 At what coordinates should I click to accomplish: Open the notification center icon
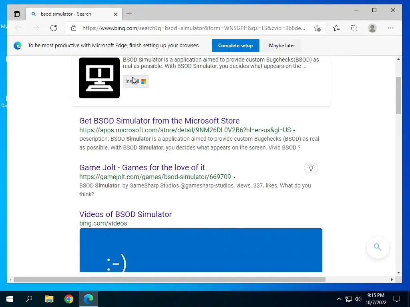(x=397, y=299)
